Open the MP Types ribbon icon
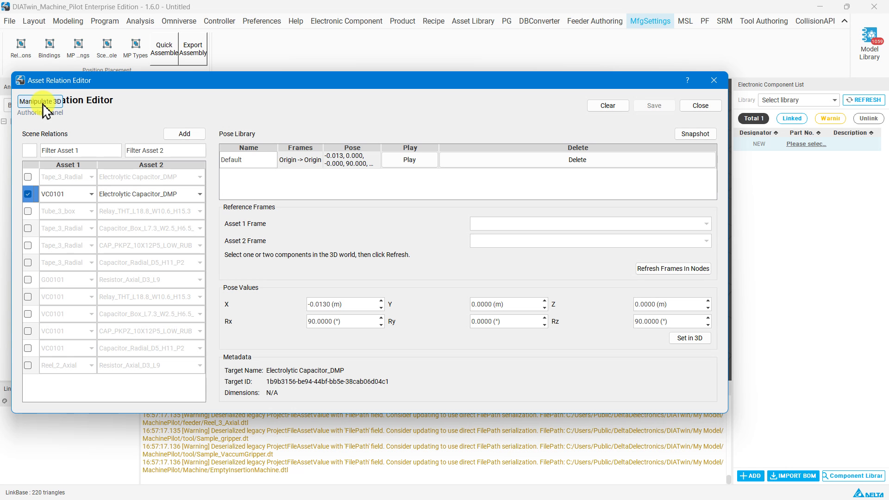Screen dimensions: 889x500 point(135,48)
